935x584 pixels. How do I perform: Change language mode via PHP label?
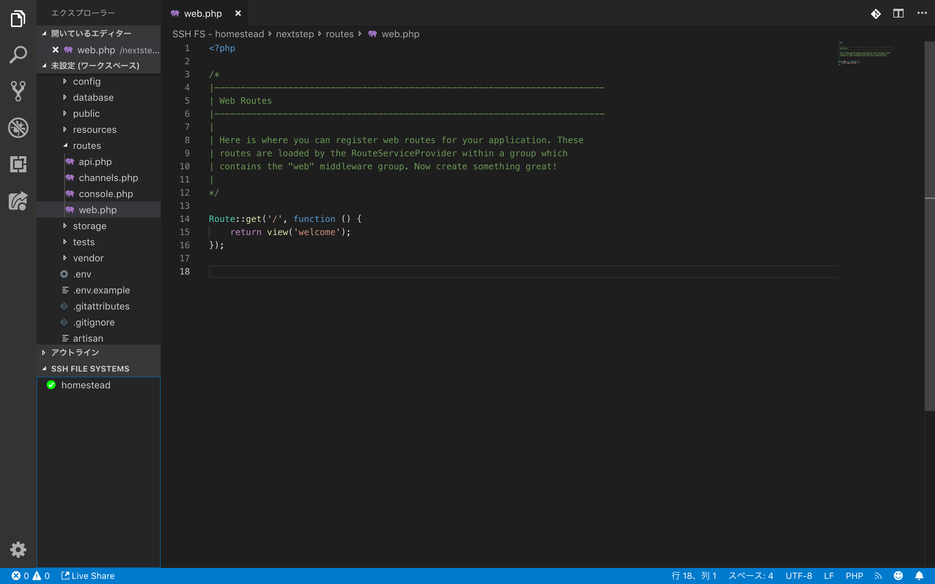(854, 576)
